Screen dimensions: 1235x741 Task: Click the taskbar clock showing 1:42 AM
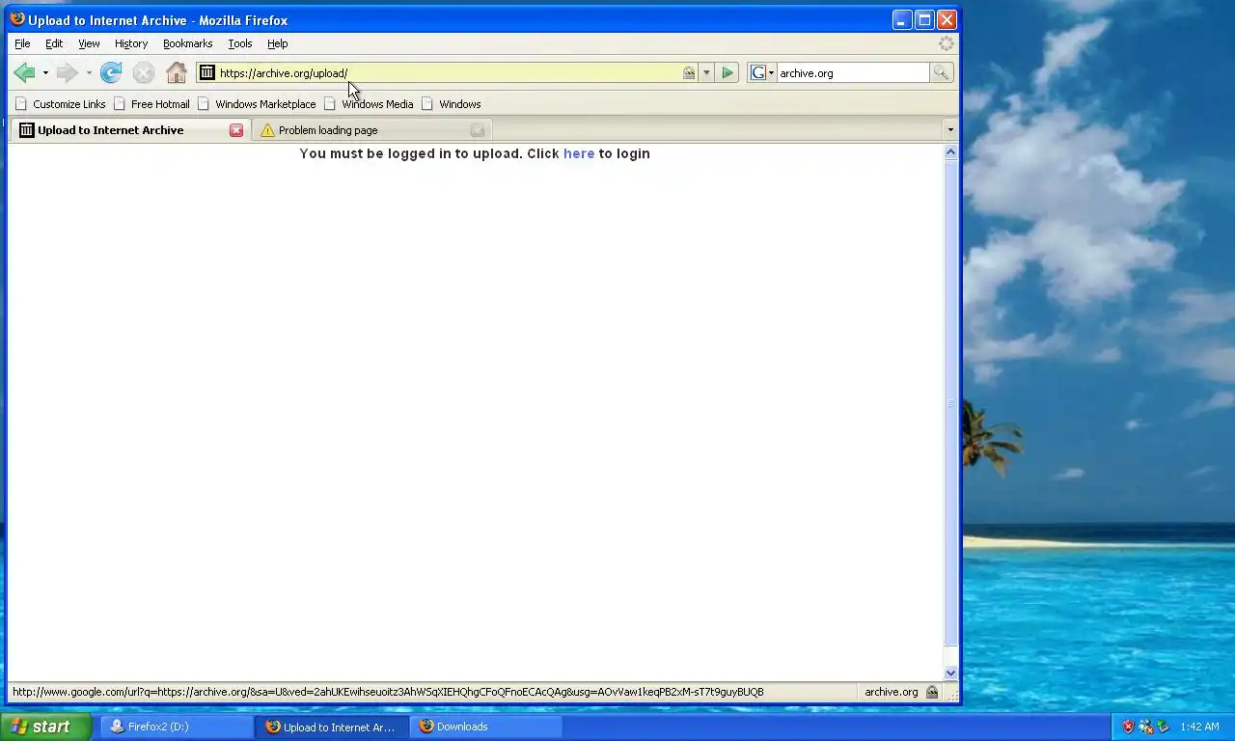[x=1199, y=727]
